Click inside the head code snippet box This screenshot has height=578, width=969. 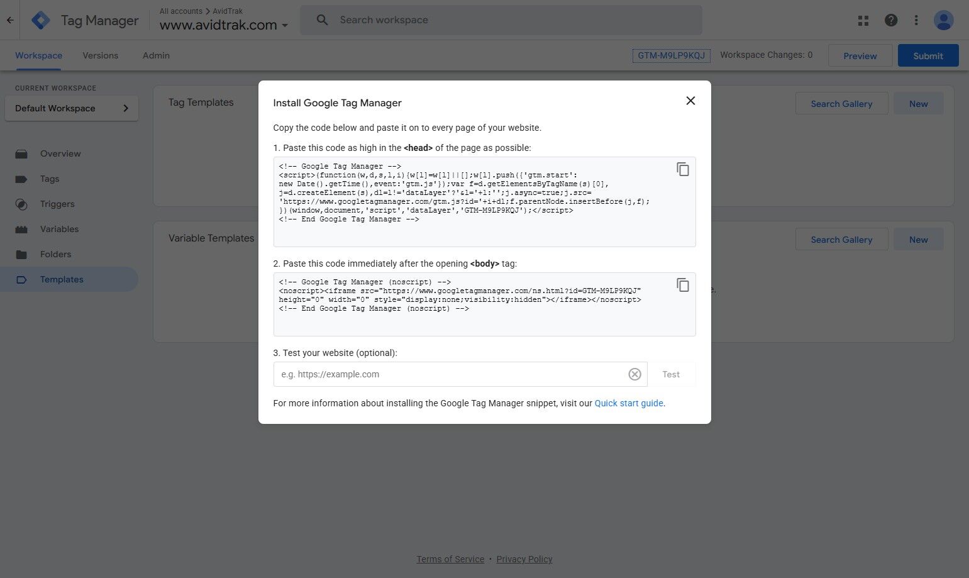click(484, 202)
